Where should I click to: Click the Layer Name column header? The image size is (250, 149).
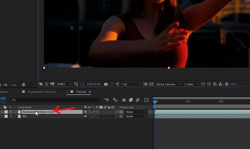(x=25, y=107)
